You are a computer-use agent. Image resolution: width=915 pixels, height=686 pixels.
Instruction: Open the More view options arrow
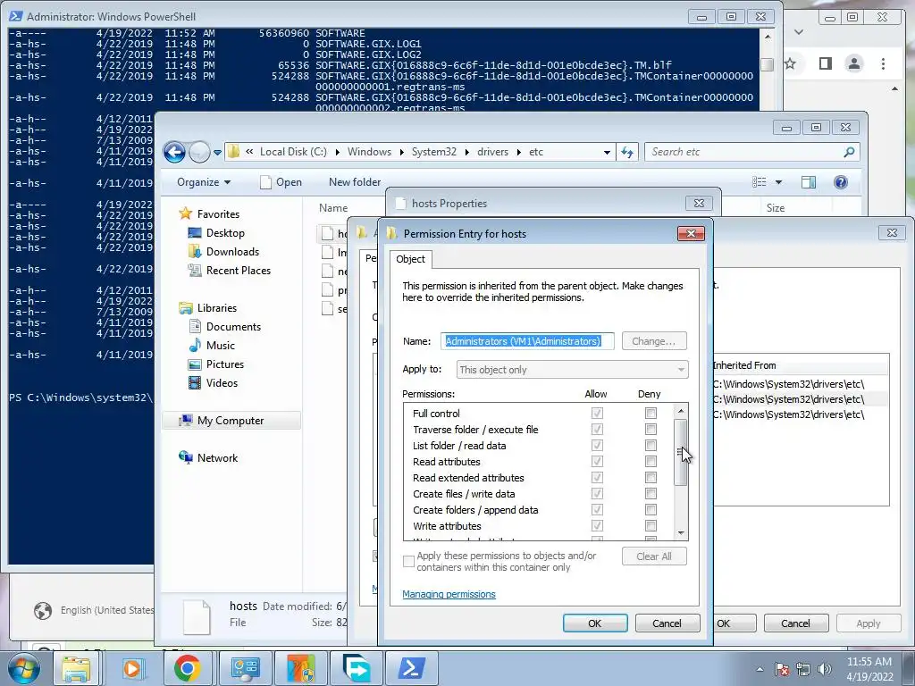point(778,182)
